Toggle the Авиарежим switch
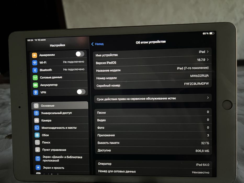Viewport: 244px width, 183px height. pos(80,54)
